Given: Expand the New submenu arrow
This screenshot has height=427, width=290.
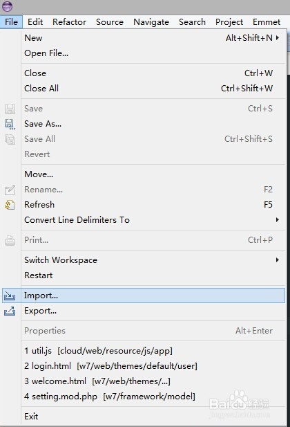Looking at the screenshot, I should click(x=277, y=38).
